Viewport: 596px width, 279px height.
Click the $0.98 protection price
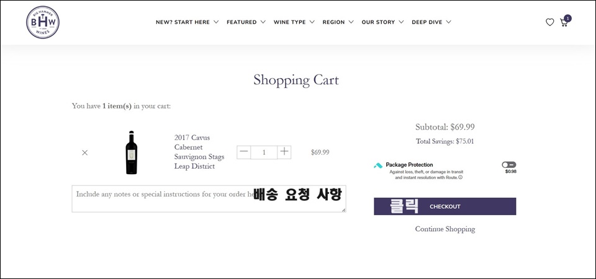click(510, 172)
